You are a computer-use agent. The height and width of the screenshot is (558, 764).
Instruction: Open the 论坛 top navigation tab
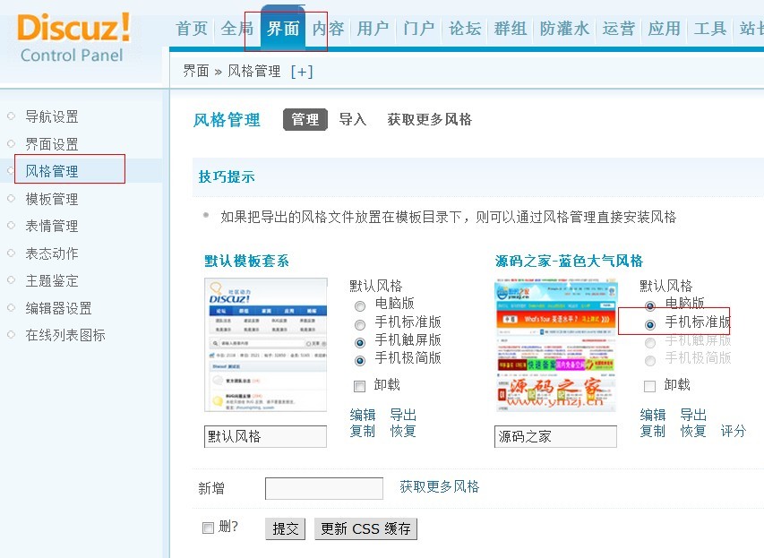click(x=465, y=29)
